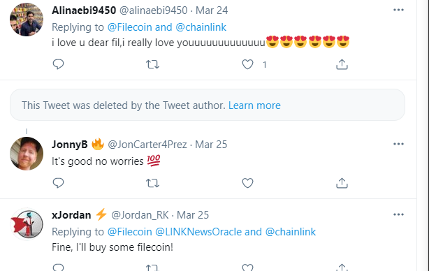The image size is (429, 271).
Task: Share JonnyB's tweet
Action: click(342, 183)
